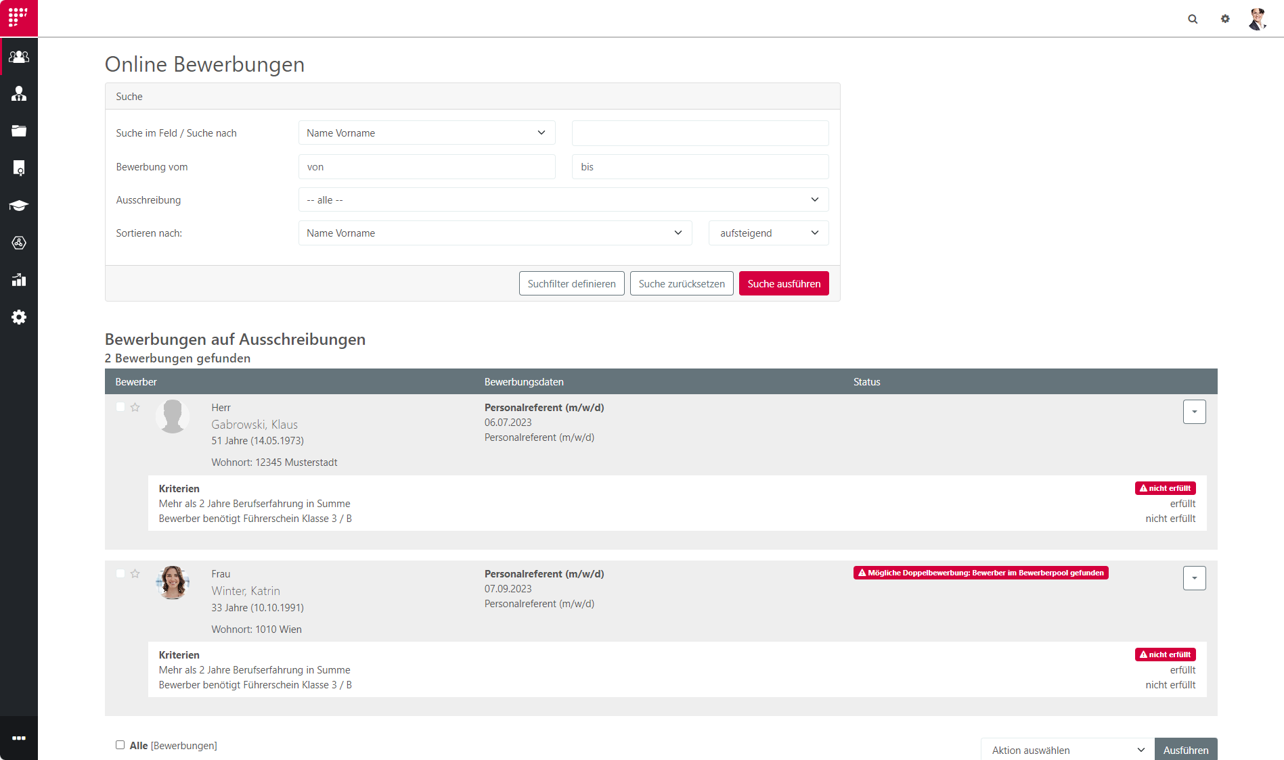This screenshot has width=1284, height=760.
Task: Open the applicants group sidebar icon
Action: tap(19, 57)
